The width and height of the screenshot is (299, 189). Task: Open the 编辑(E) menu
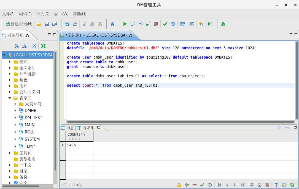pos(25,14)
